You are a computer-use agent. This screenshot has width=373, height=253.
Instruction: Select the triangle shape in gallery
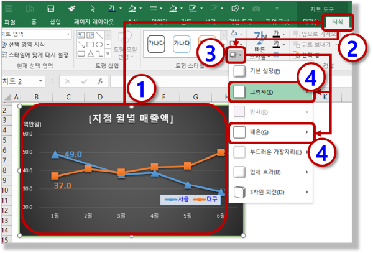tap(90, 53)
